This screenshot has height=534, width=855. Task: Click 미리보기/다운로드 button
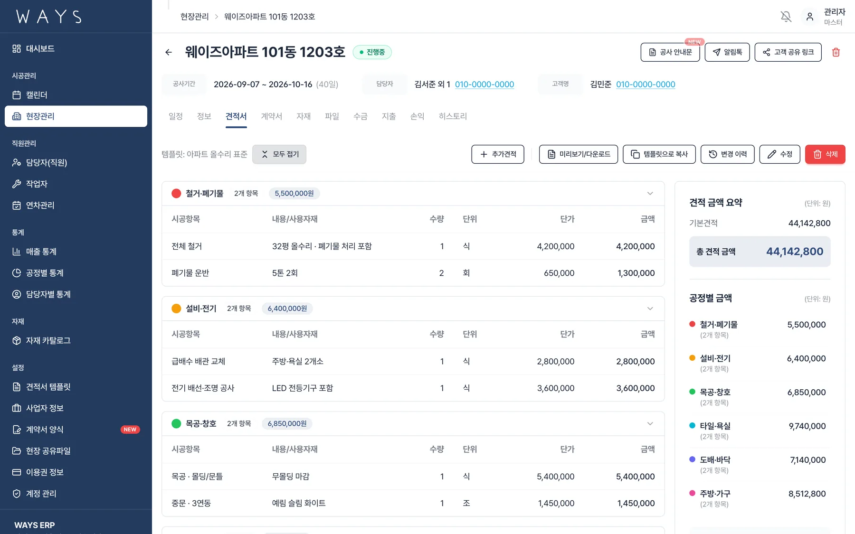(x=579, y=154)
